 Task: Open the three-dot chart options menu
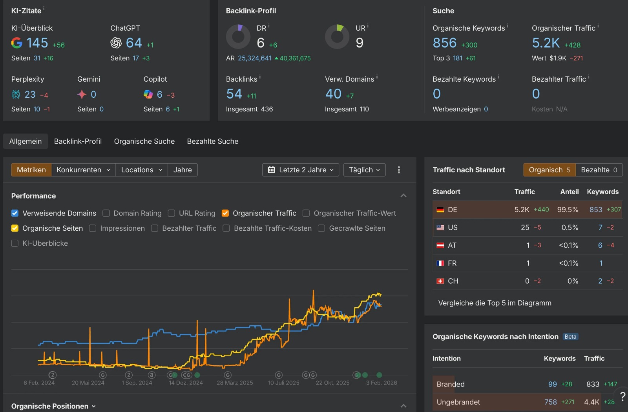pyautogui.click(x=399, y=170)
